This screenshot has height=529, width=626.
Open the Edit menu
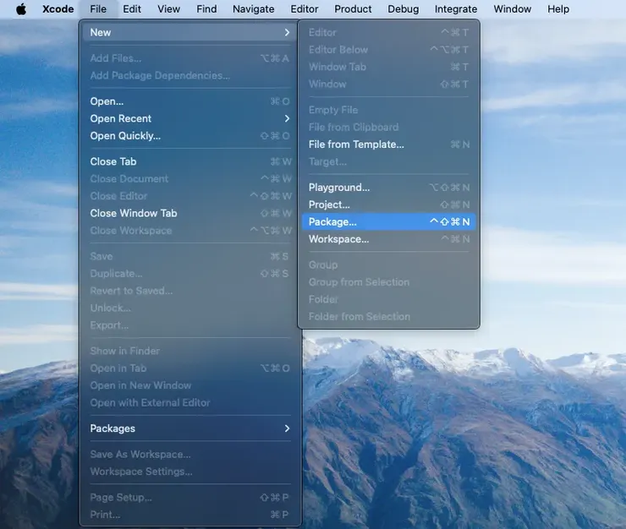(132, 8)
